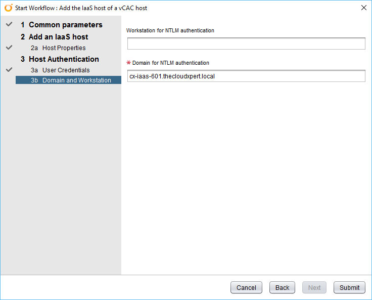The image size is (372, 300).
Task: Click the Domain for NTLM authentication label
Action: pos(171,63)
